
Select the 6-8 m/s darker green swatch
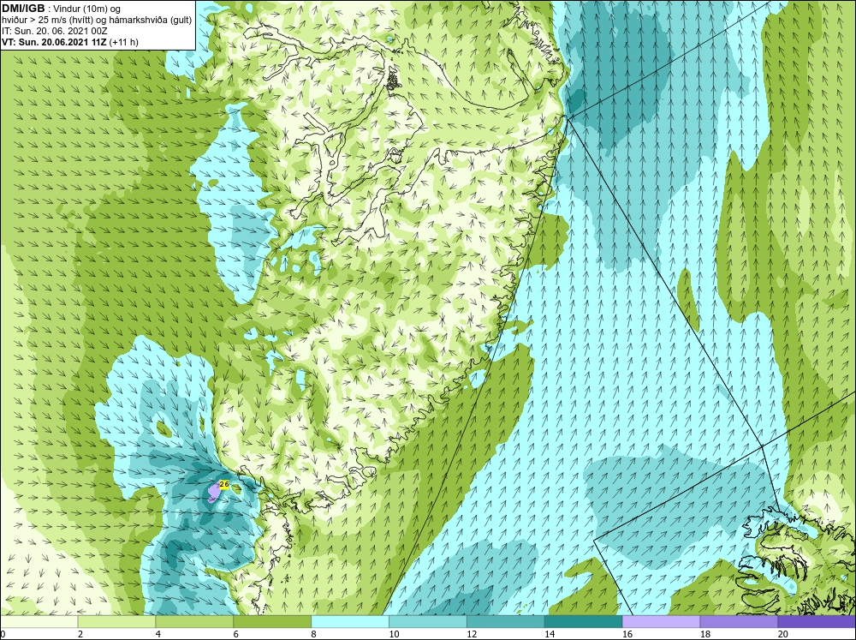(272, 621)
